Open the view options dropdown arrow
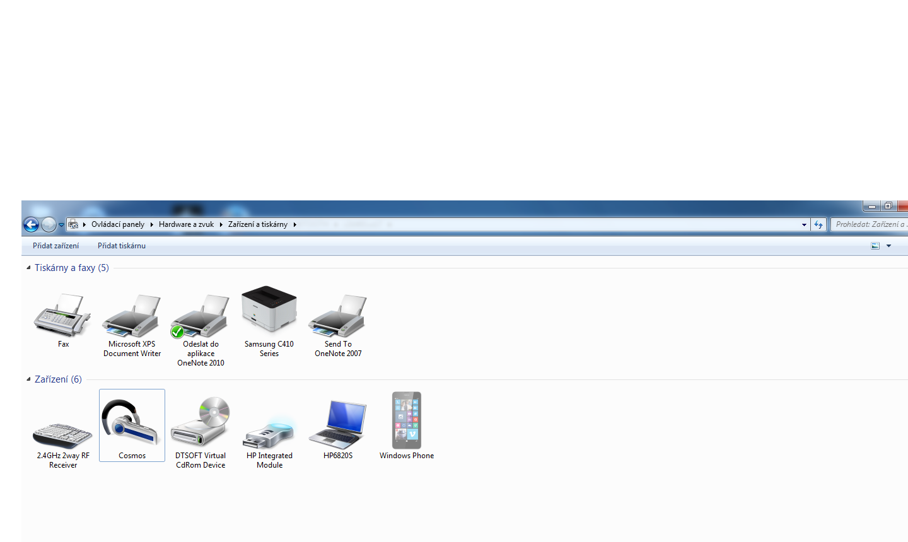Viewport: 908px width, 542px height. [x=889, y=246]
